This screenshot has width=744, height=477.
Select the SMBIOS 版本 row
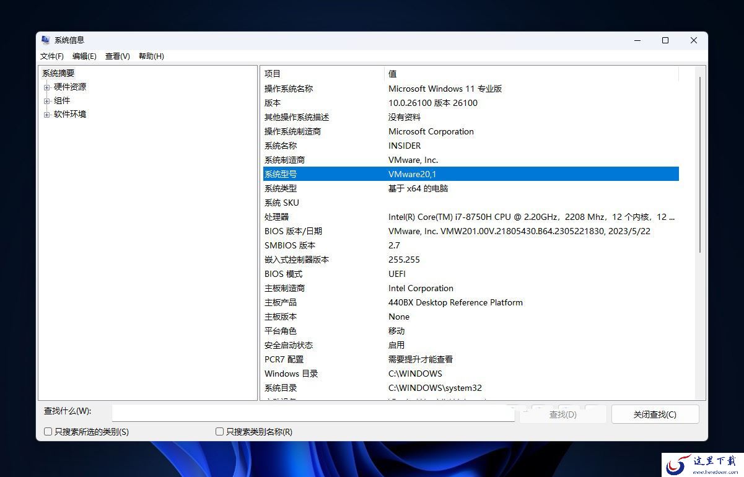[471, 245]
